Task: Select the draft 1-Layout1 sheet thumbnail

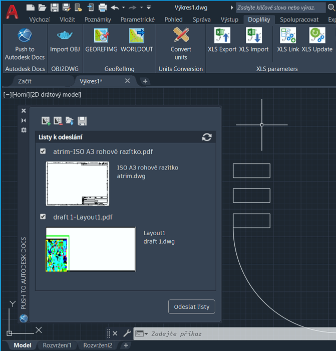Action: (91, 249)
